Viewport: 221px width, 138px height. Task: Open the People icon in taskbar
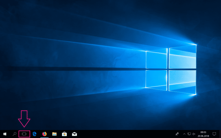pos(177,134)
